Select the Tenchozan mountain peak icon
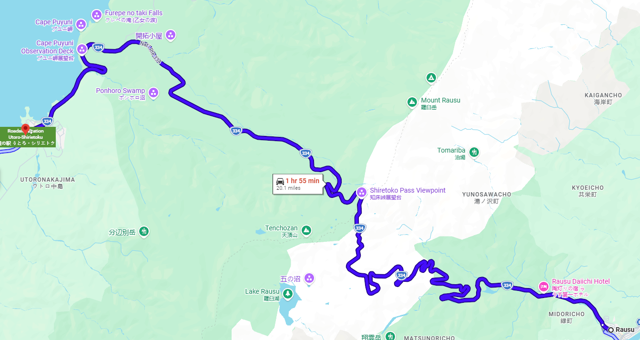The width and height of the screenshot is (640, 340). click(306, 230)
